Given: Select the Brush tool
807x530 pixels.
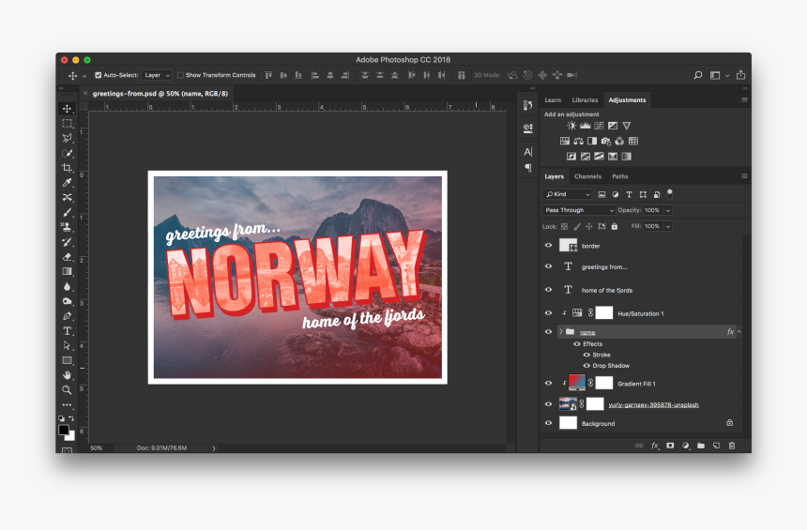Looking at the screenshot, I should coord(67,213).
